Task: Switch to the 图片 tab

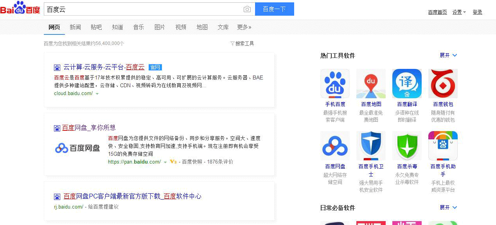Action: click(160, 27)
